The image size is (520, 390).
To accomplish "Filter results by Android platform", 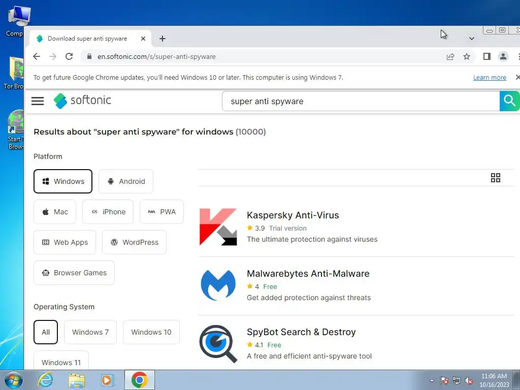I will [x=126, y=181].
